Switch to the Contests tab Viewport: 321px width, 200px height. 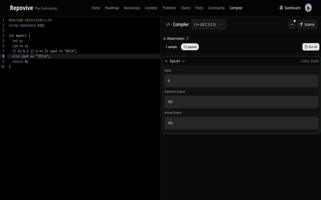click(151, 8)
